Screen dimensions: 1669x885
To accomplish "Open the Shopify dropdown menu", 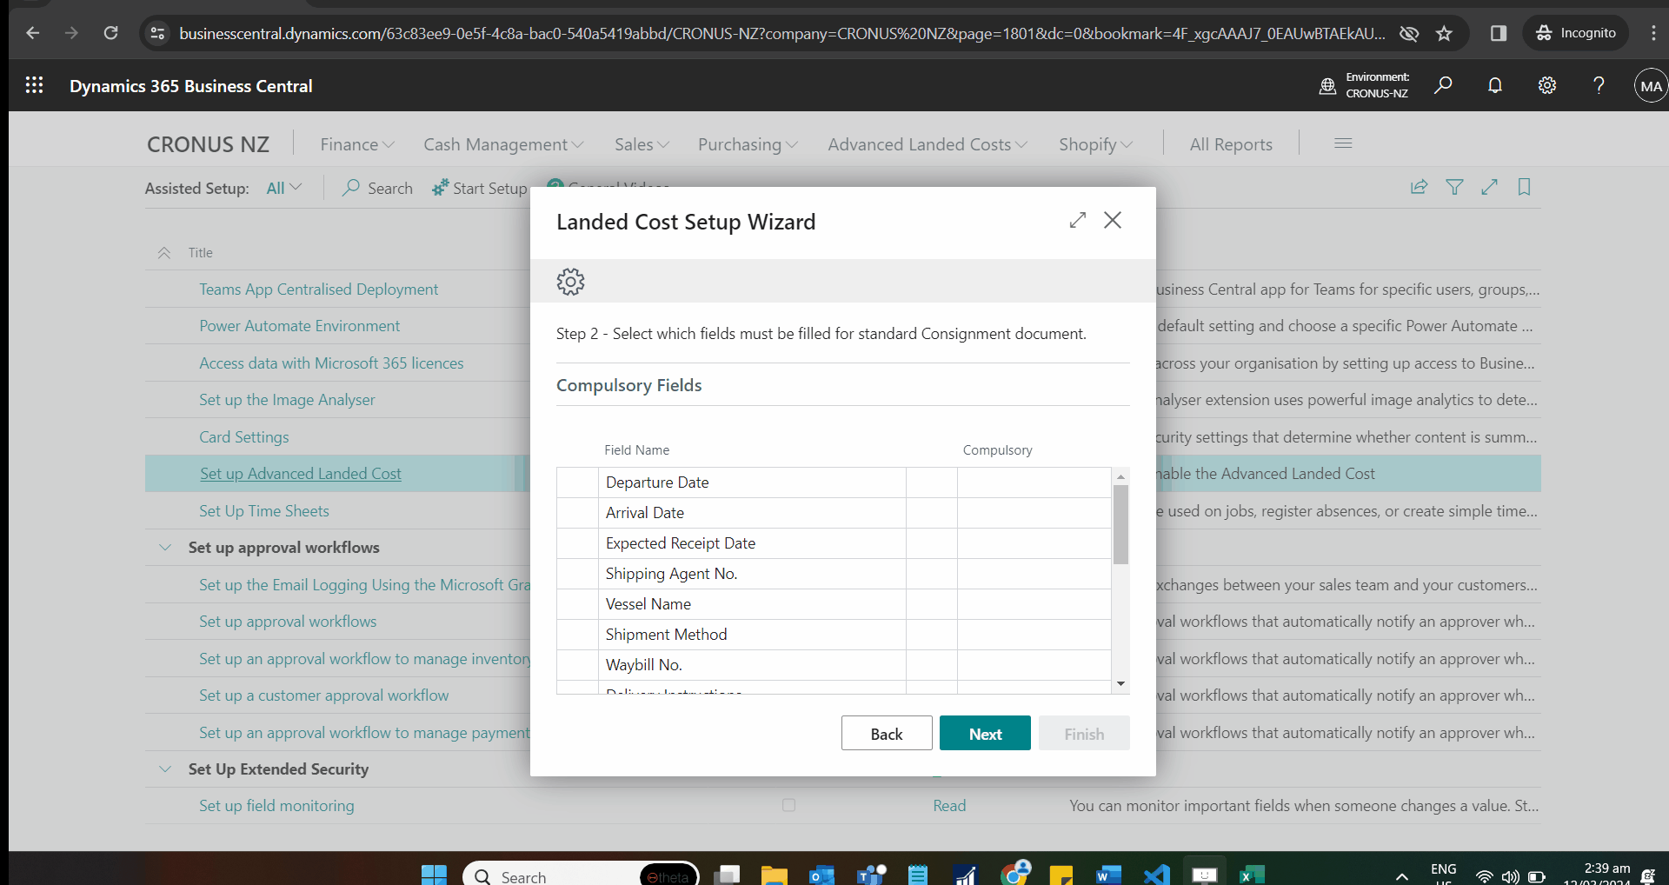I will click(x=1095, y=144).
